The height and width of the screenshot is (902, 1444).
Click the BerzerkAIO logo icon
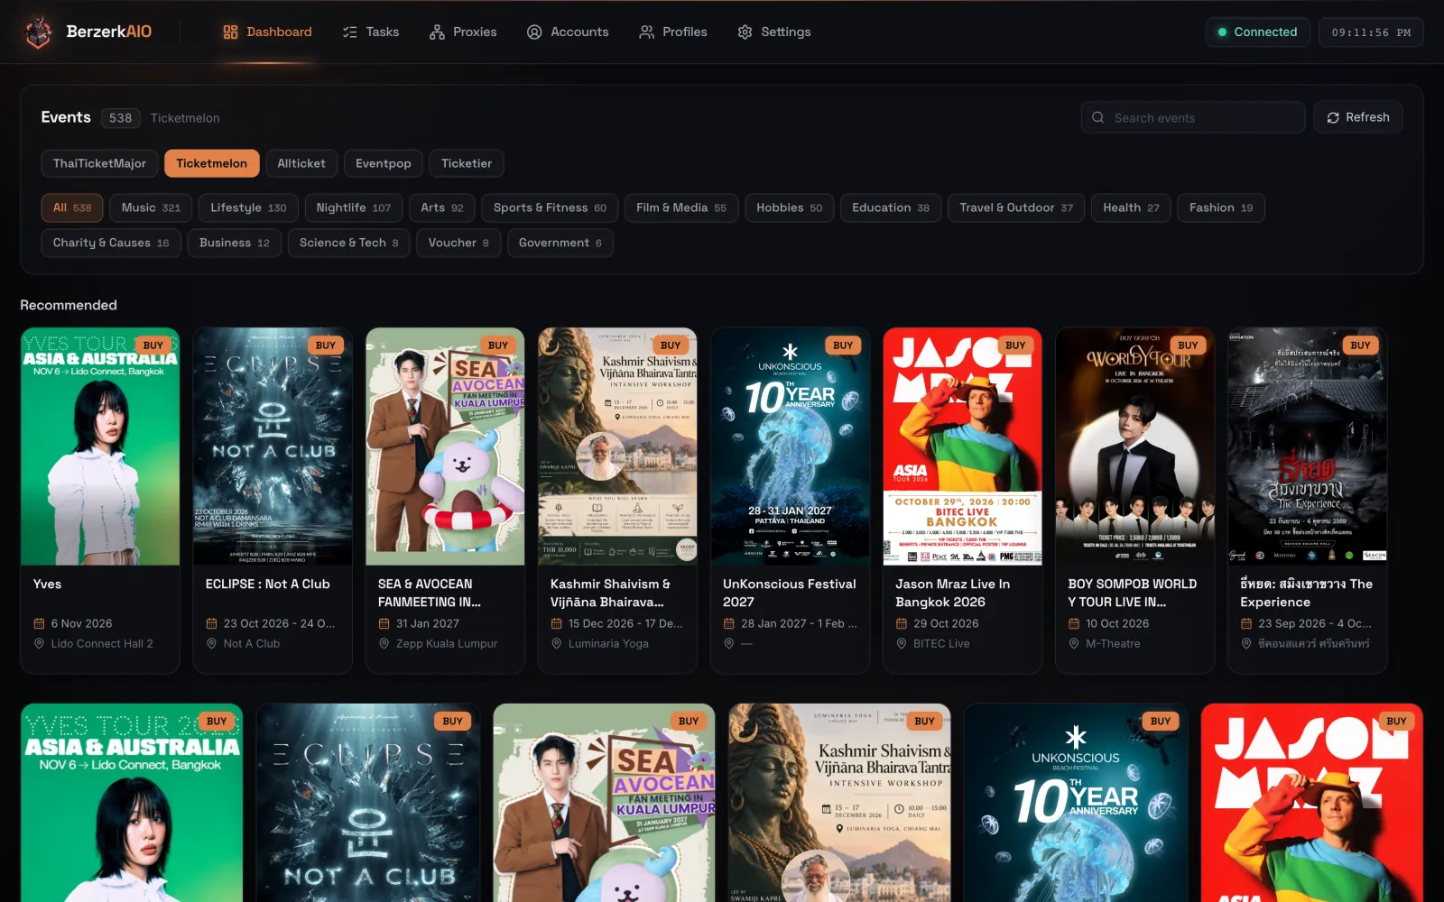coord(38,32)
